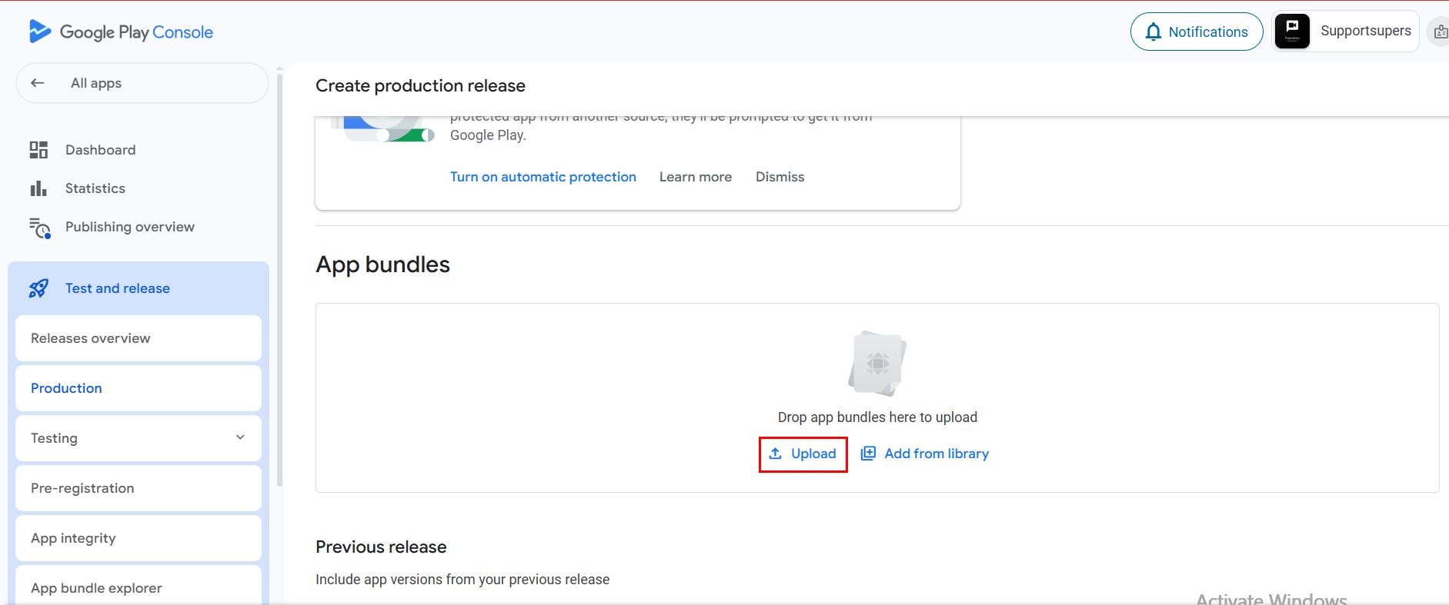This screenshot has height=605, width=1449.
Task: Open the Learn more link
Action: (x=695, y=177)
